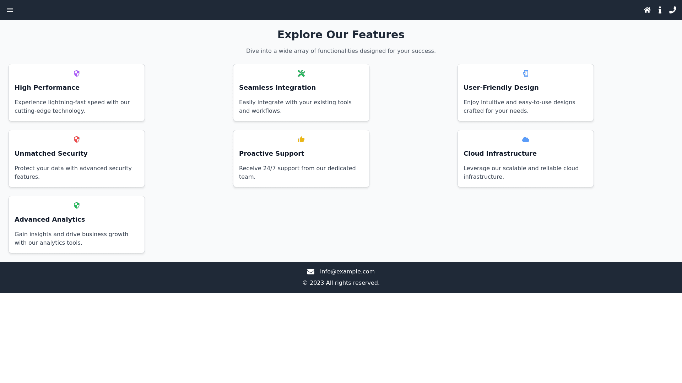Image resolution: width=682 pixels, height=383 pixels.
Task: Click the green shield Advanced Analytics icon
Action: tap(77, 205)
